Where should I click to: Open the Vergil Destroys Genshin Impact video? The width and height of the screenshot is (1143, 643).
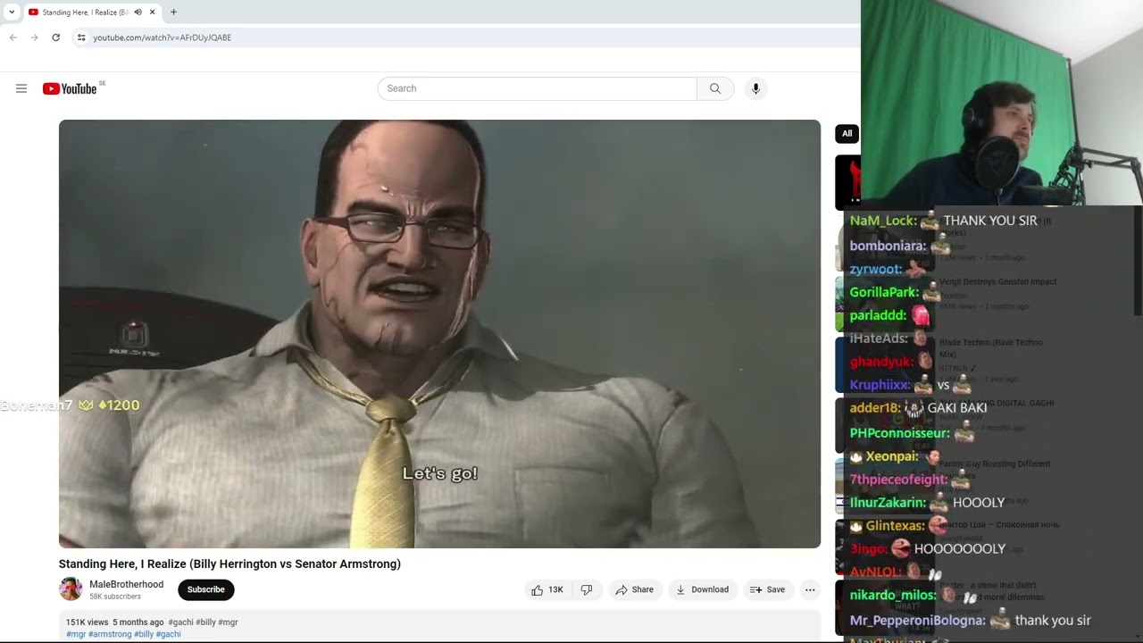997,282
